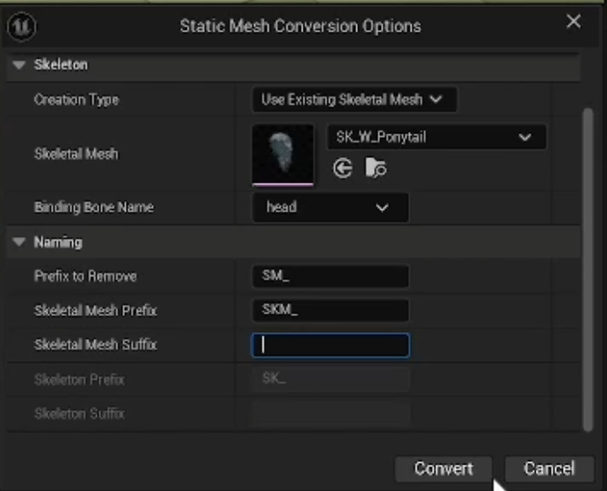Viewport: 607px width, 491px height.
Task: Collapse the Naming section
Action: 19,242
